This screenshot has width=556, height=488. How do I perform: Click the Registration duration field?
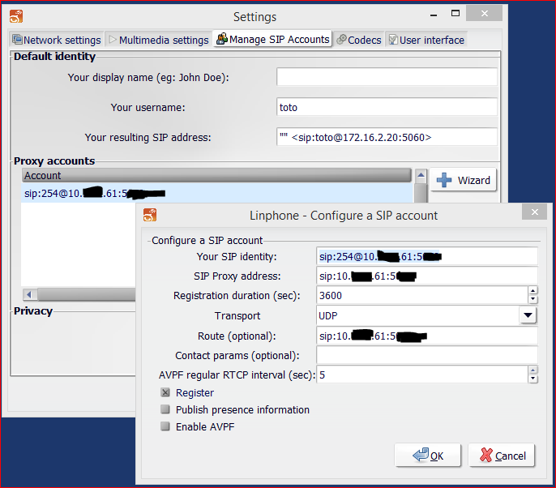click(422, 295)
